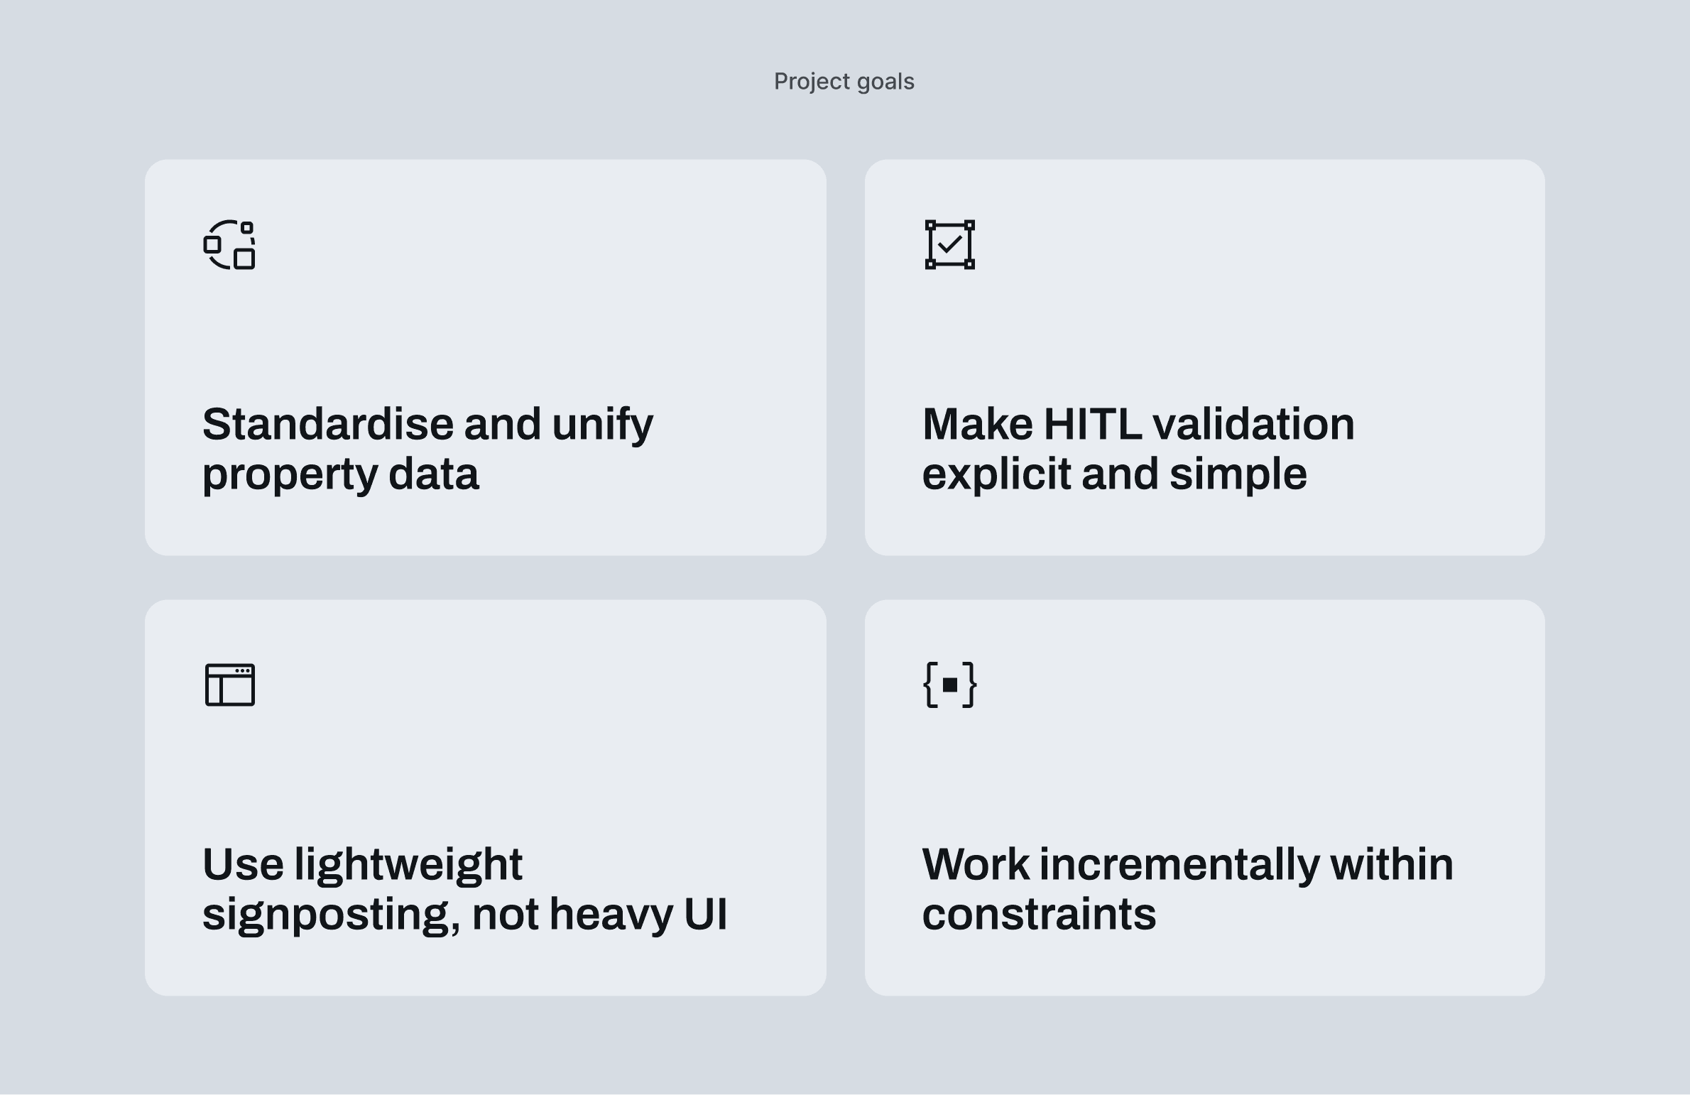Click the curly braces icon above 'Work incrementally'
1690x1095 pixels.
[x=949, y=685]
